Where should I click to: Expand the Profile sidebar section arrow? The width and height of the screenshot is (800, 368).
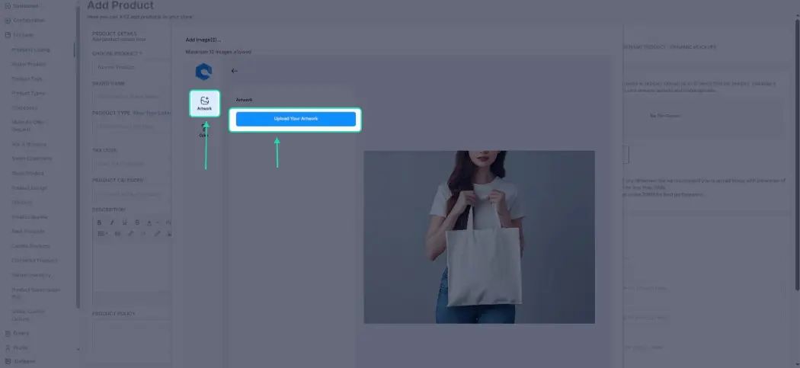coord(78,349)
